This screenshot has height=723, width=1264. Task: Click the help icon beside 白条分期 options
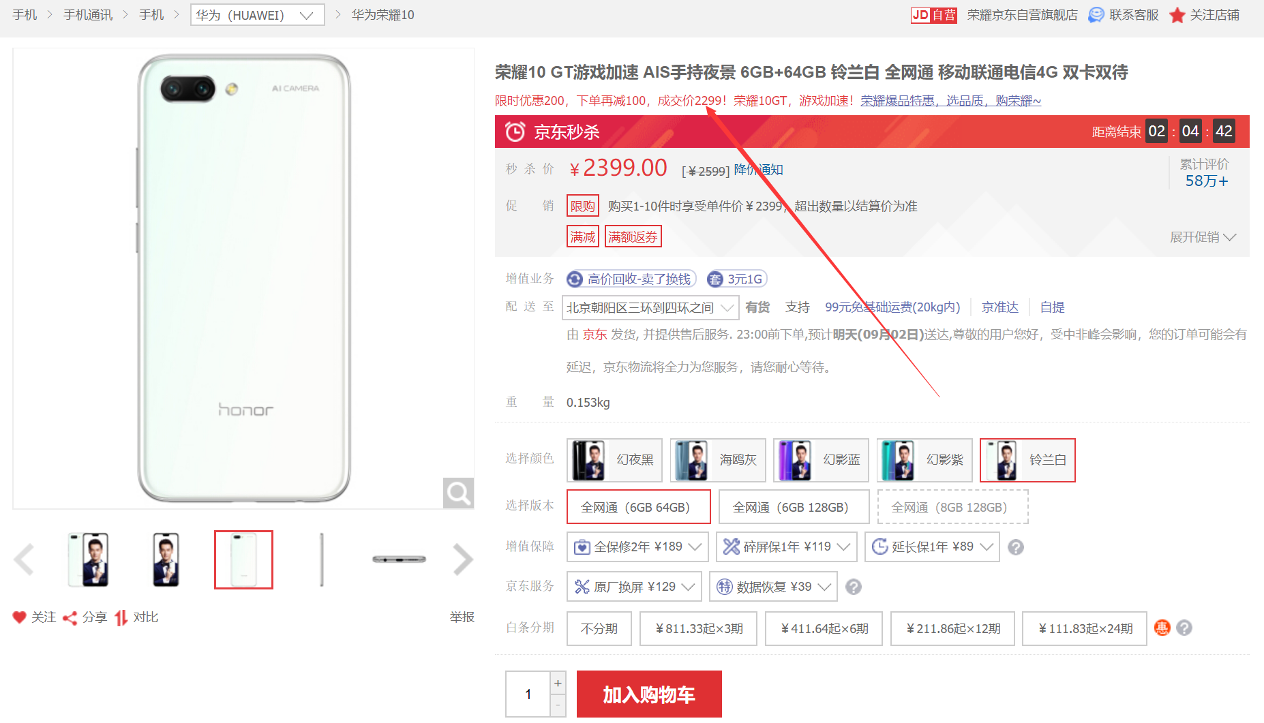(1185, 628)
